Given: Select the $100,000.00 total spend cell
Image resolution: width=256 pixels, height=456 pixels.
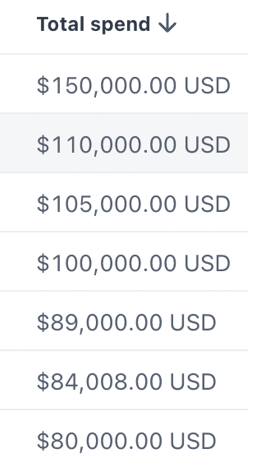Looking at the screenshot, I should tap(106, 263).
